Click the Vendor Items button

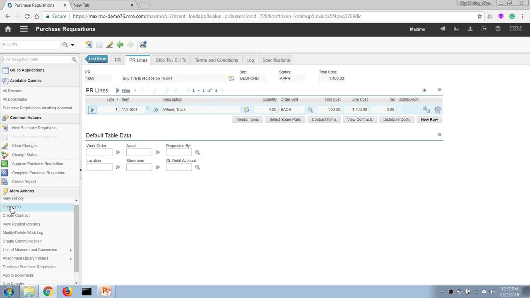(x=248, y=120)
